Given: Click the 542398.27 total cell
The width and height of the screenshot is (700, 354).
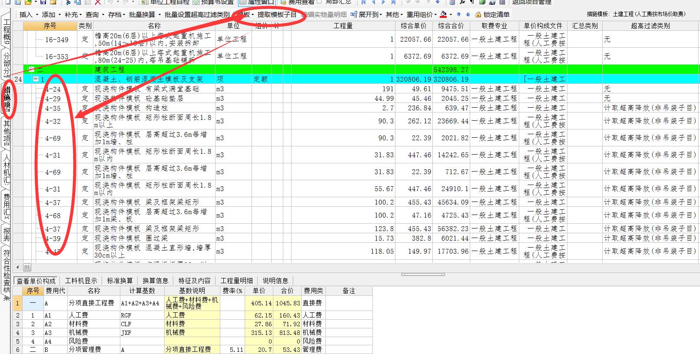Looking at the screenshot, I should (451, 69).
